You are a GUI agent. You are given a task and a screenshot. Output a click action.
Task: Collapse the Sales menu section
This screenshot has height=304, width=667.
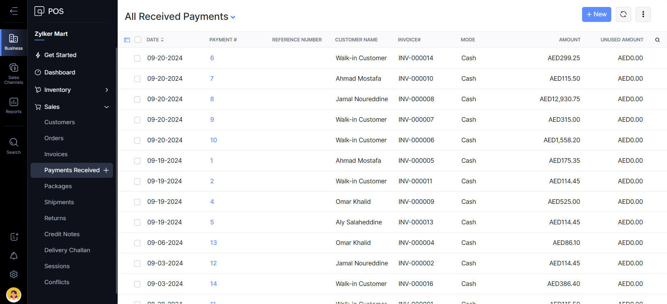click(x=107, y=107)
